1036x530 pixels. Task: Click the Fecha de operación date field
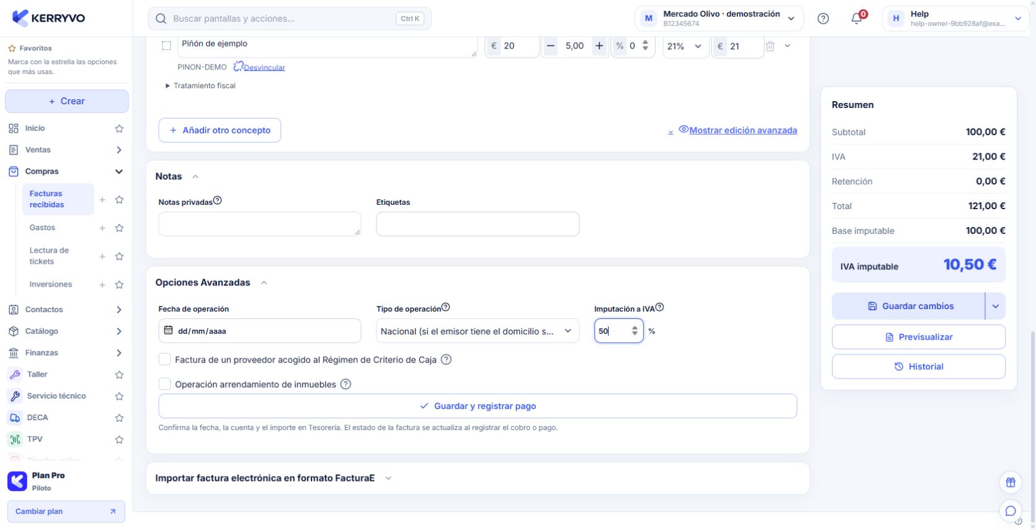(x=259, y=331)
